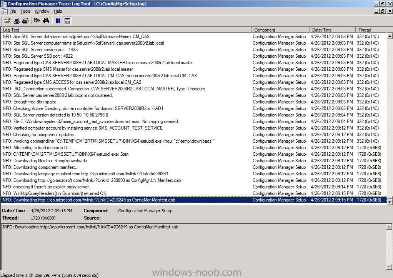Open the Window menu
The height and width of the screenshot is (278, 393).
(42, 11)
